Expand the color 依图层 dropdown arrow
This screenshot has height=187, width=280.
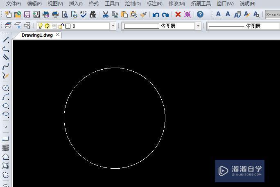[x=198, y=26]
